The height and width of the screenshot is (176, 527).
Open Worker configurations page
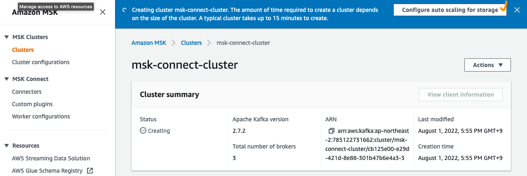pos(41,116)
